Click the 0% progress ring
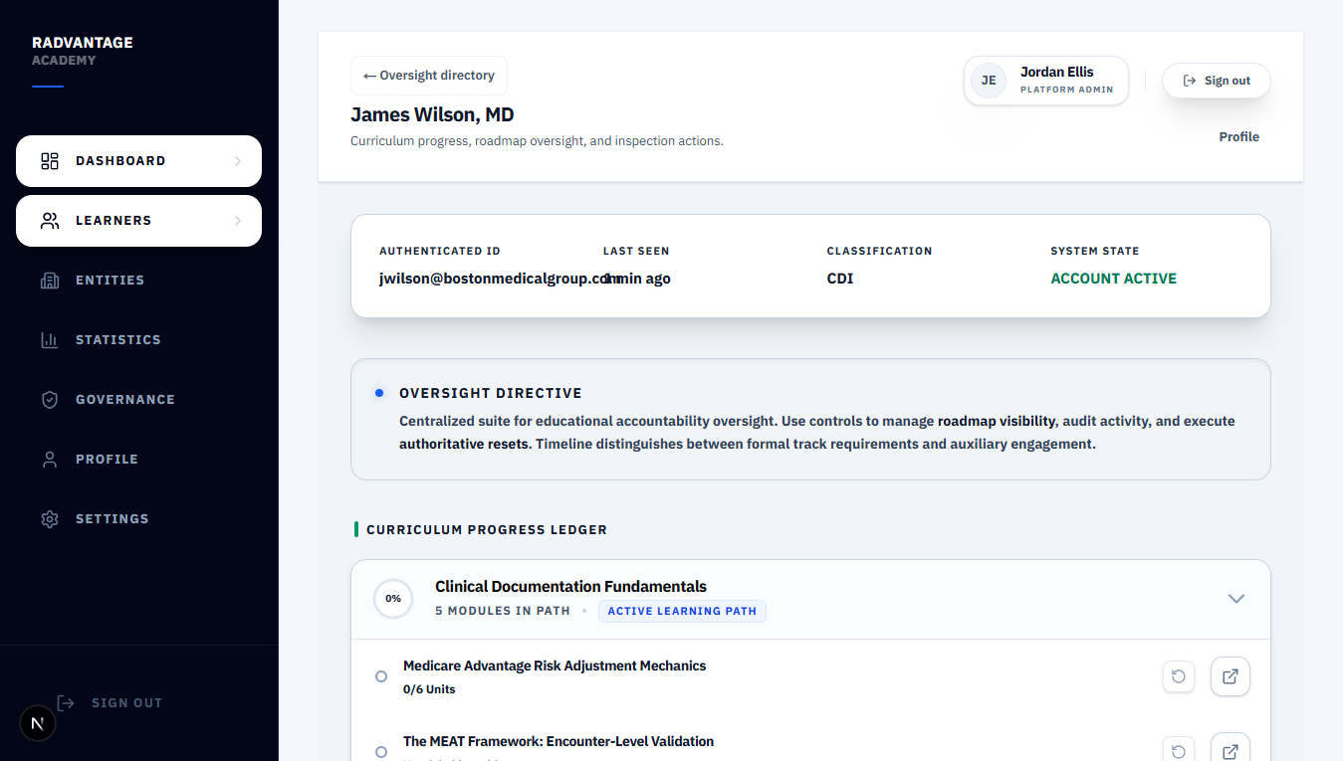 pos(393,599)
